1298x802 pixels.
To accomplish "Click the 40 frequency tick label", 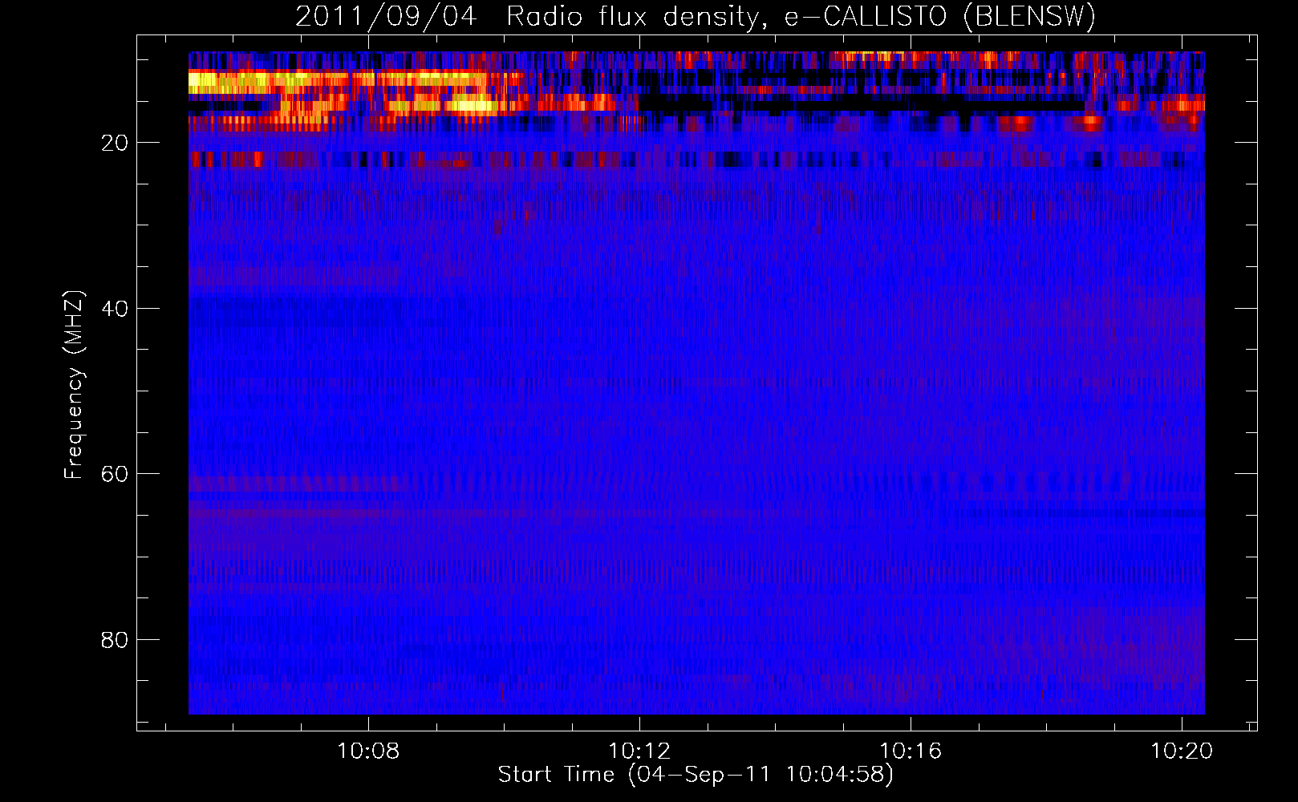I will (115, 309).
